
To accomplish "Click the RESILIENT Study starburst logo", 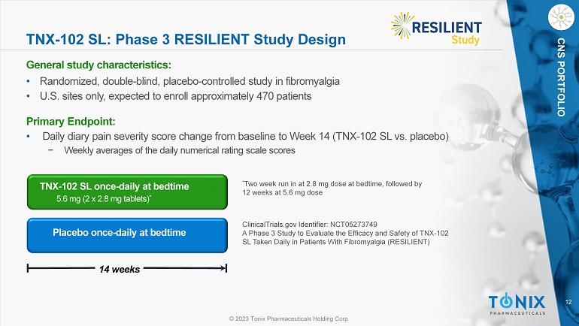I will pos(436,29).
